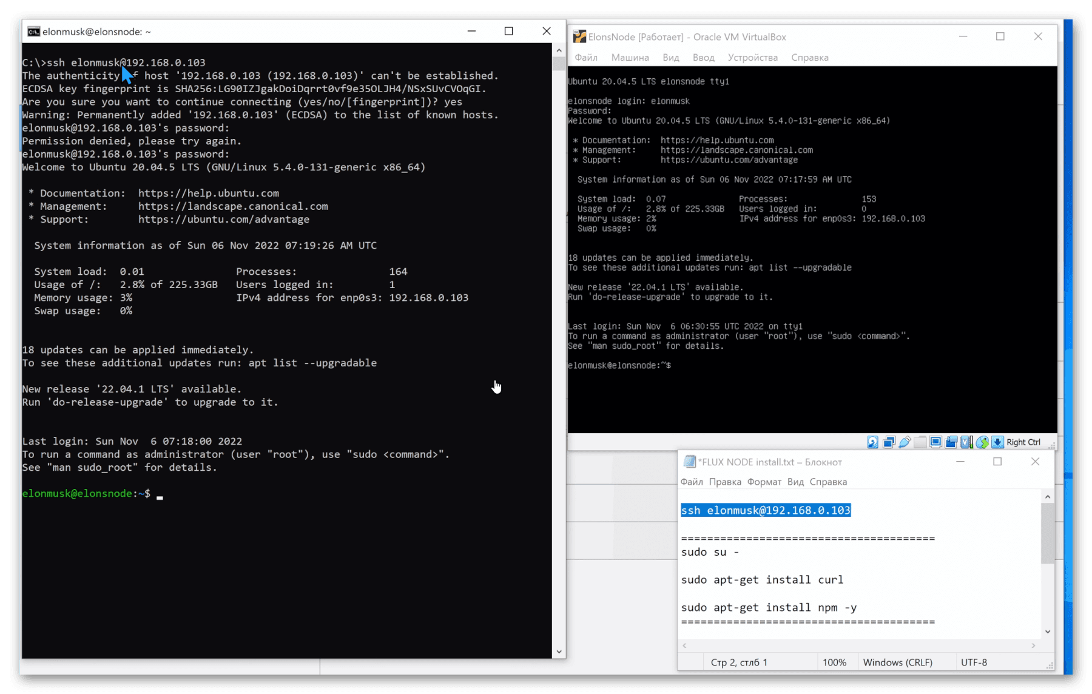Click 'elonsnode login: elonmusk' line in VM
This screenshot has width=1092, height=694.
click(629, 101)
